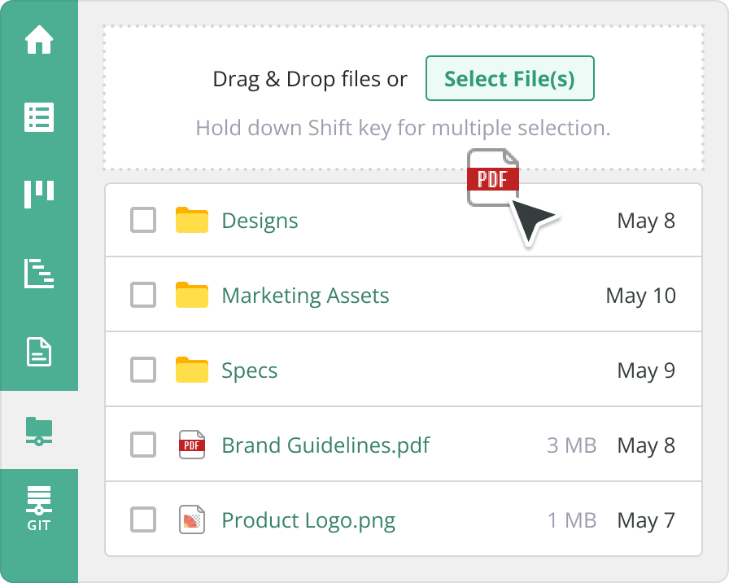Click the Product Logo.png file name
The height and width of the screenshot is (583, 729).
[308, 520]
